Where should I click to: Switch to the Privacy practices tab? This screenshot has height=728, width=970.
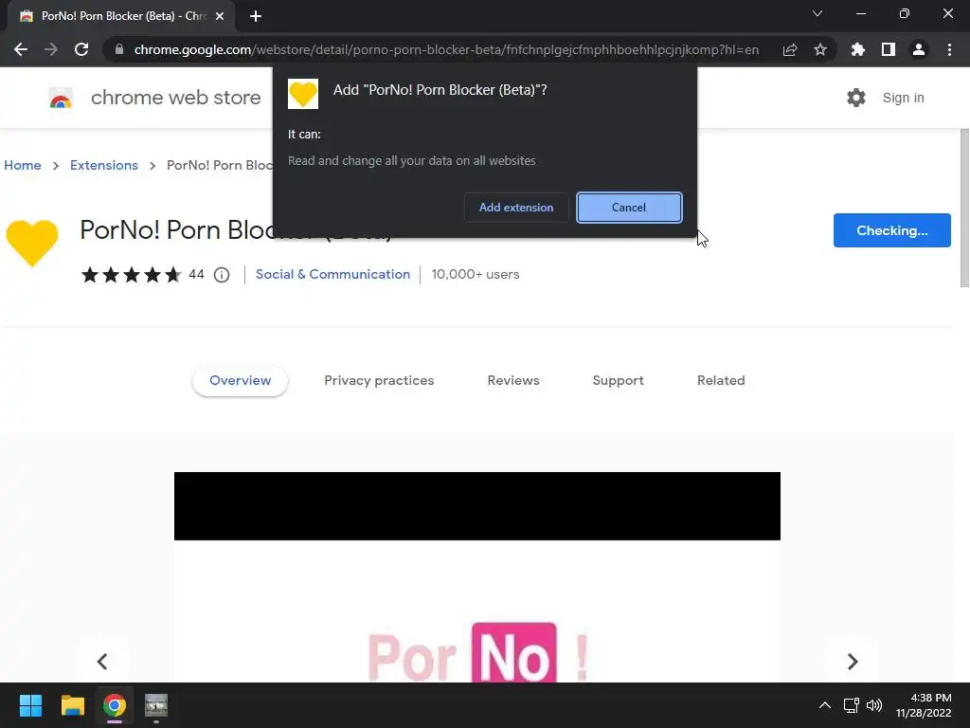click(x=379, y=381)
